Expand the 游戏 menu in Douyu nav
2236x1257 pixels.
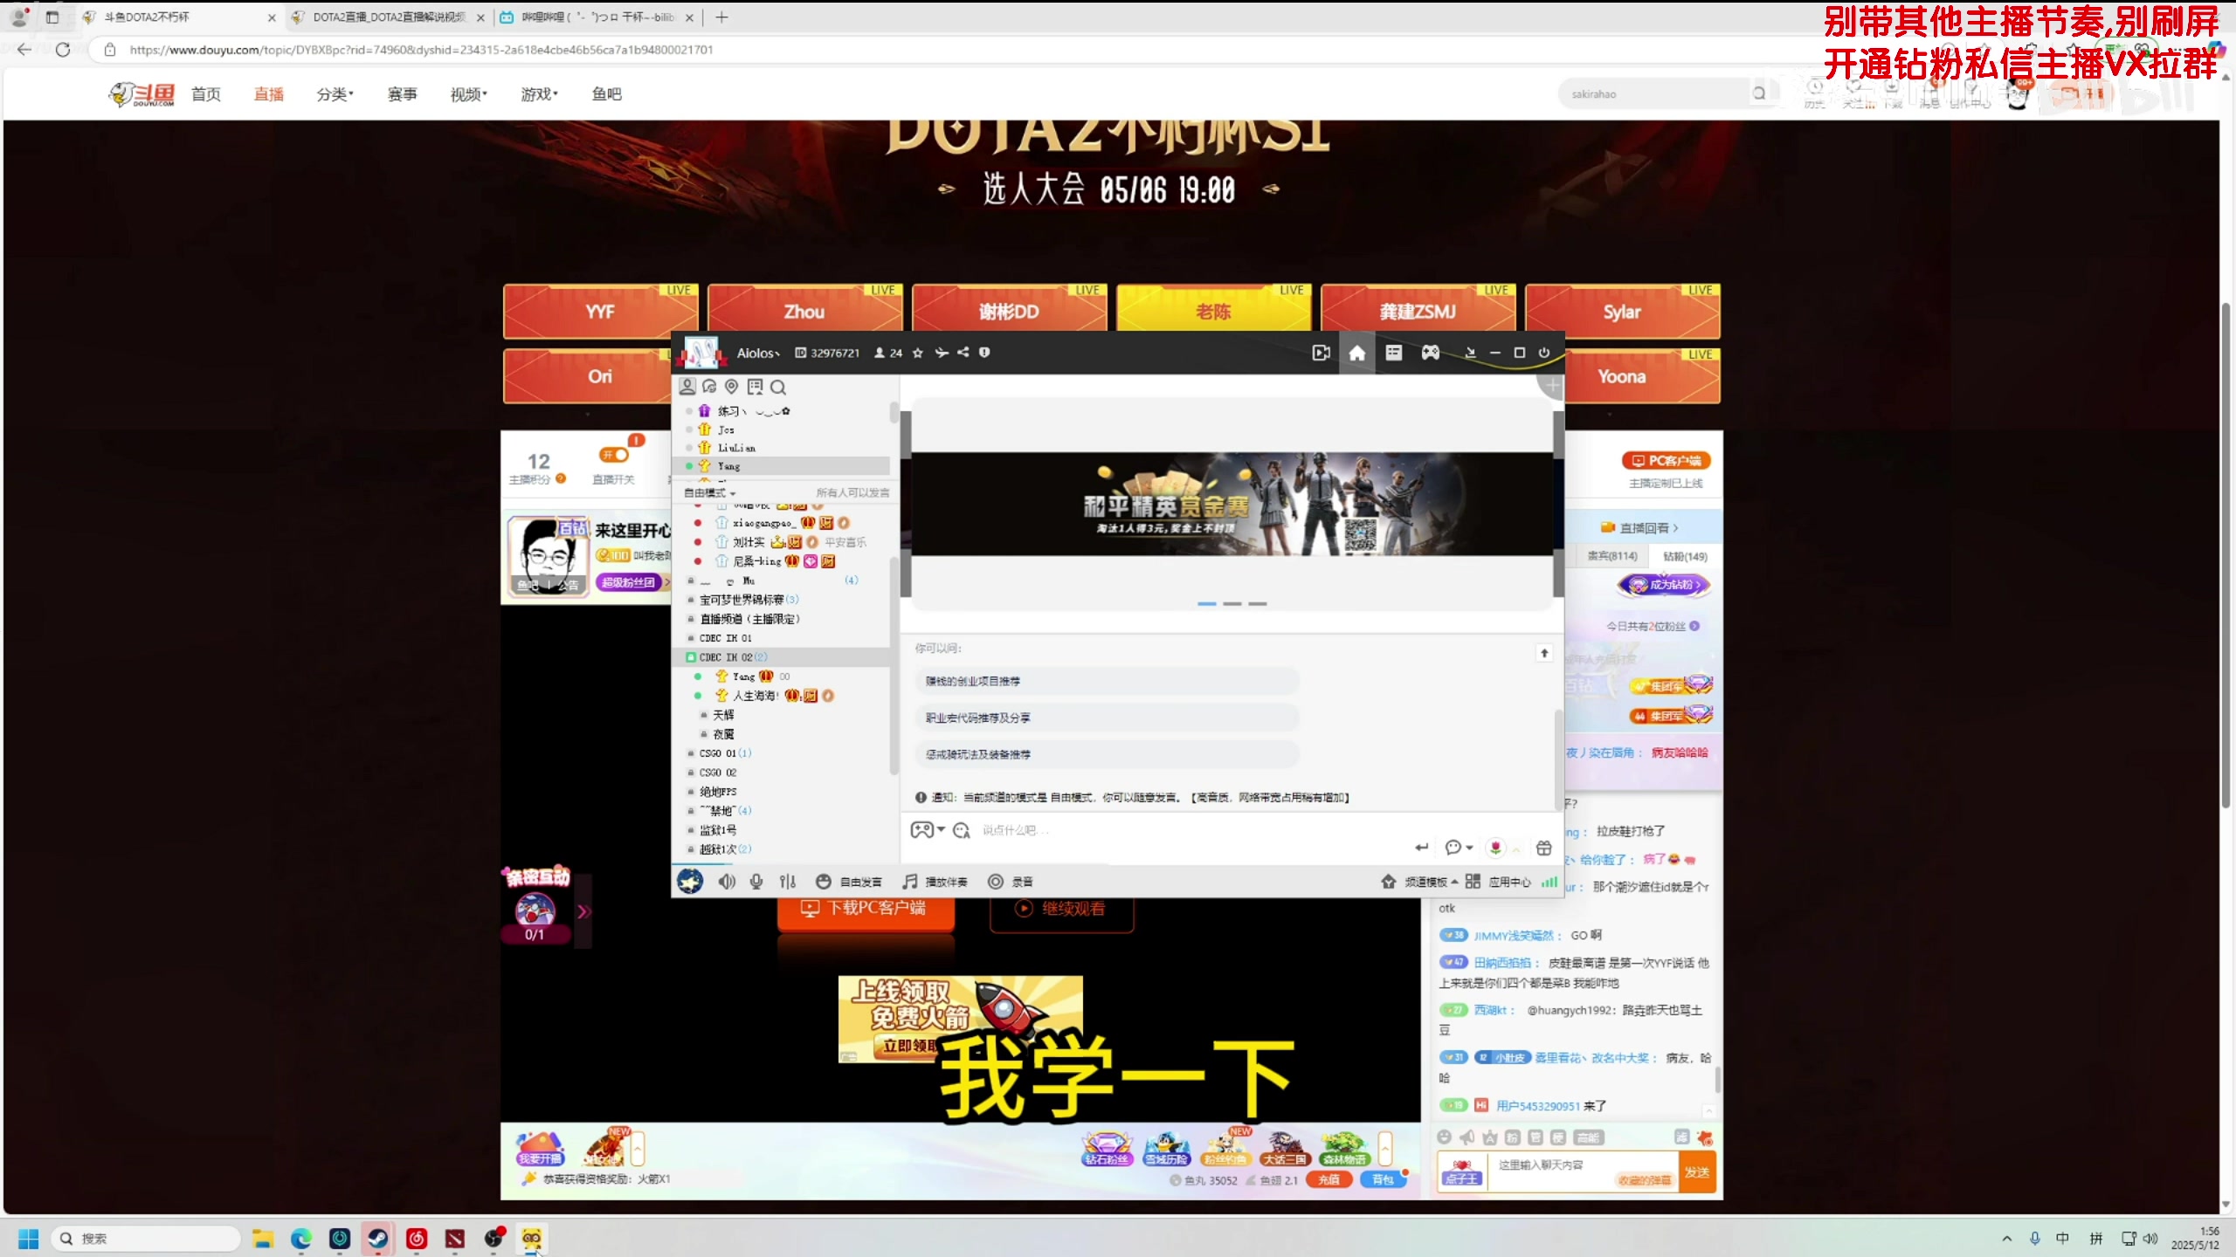[x=539, y=94]
